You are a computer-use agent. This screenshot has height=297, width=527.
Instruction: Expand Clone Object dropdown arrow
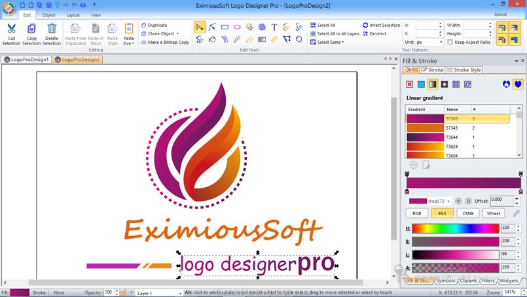click(x=178, y=33)
